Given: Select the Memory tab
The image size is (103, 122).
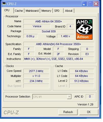Looking at the screenshot, I should tap(46, 11).
